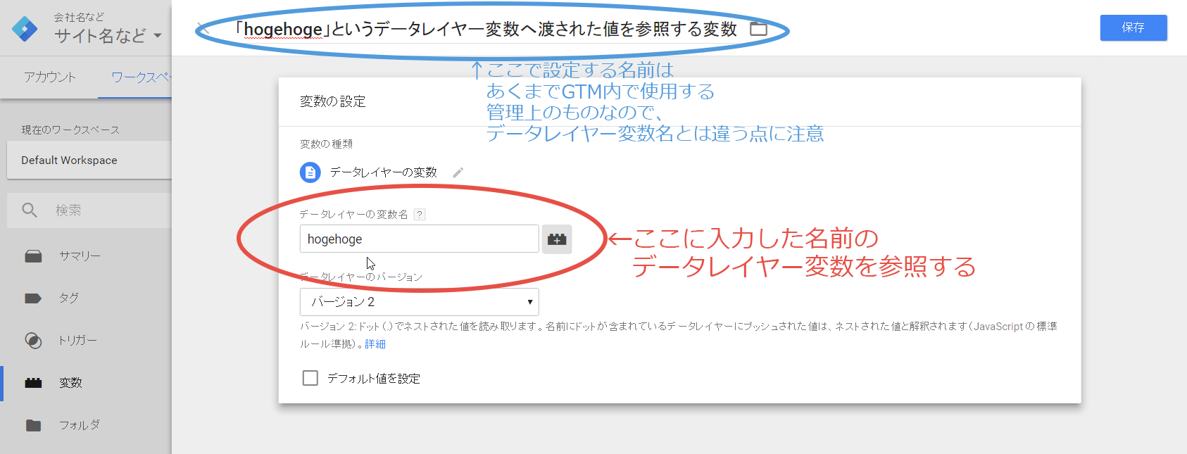Open the サイト名など container dropdown
The image size is (1187, 454).
coord(108,36)
